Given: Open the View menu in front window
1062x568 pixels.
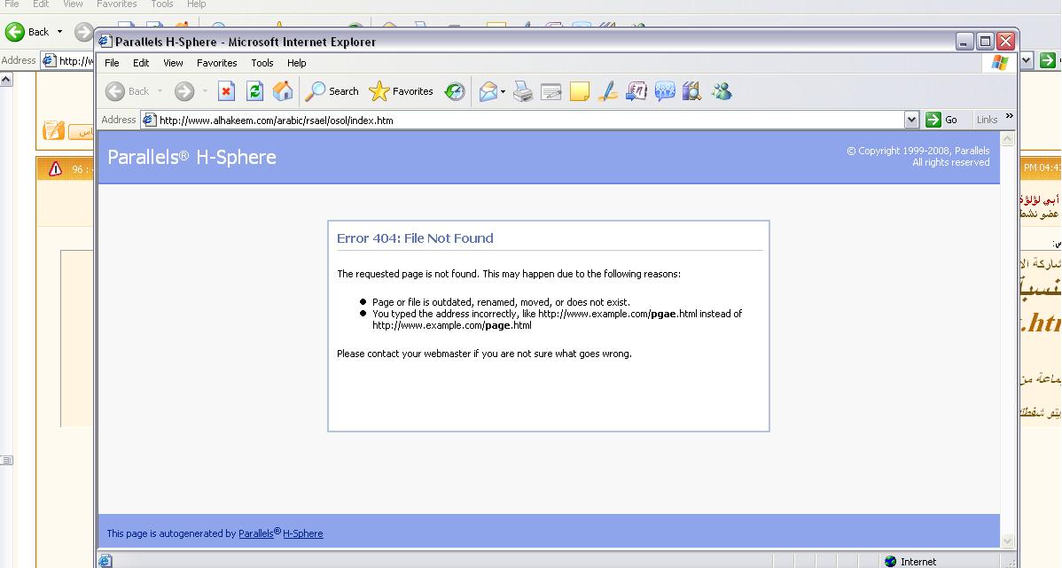Looking at the screenshot, I should point(174,63).
